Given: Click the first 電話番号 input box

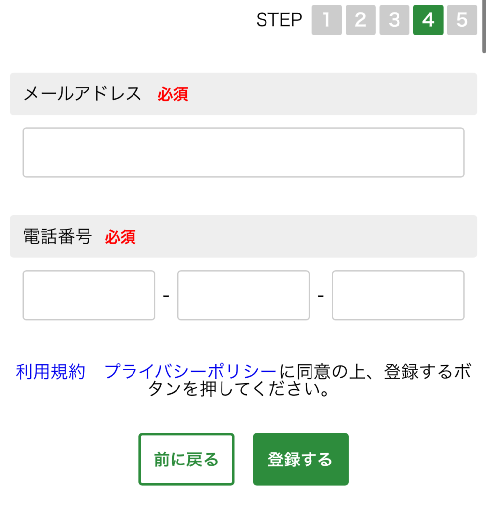Looking at the screenshot, I should pyautogui.click(x=89, y=295).
